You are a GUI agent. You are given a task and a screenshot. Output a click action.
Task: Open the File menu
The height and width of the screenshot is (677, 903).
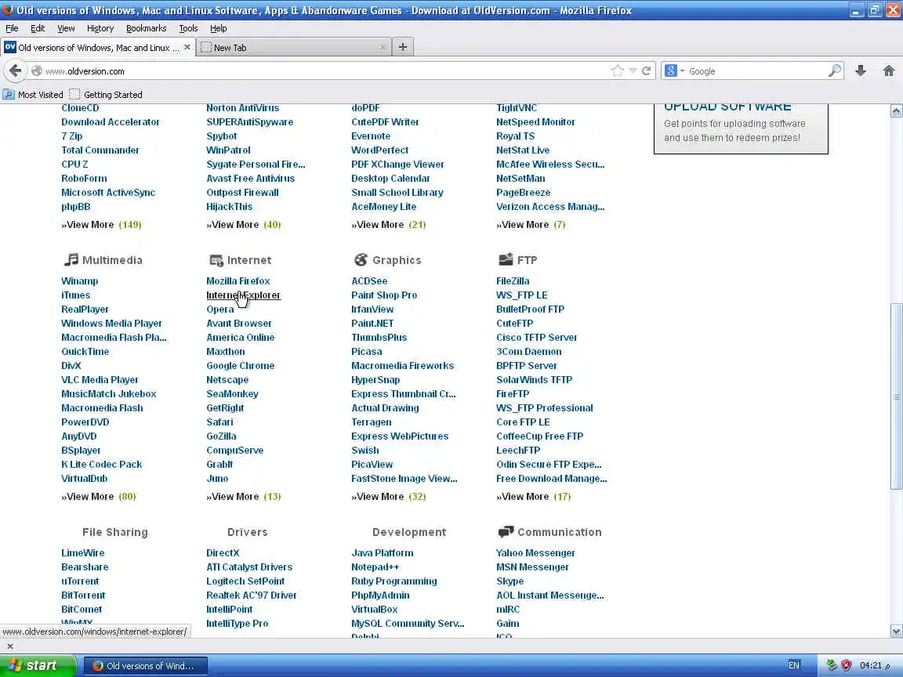(x=12, y=28)
